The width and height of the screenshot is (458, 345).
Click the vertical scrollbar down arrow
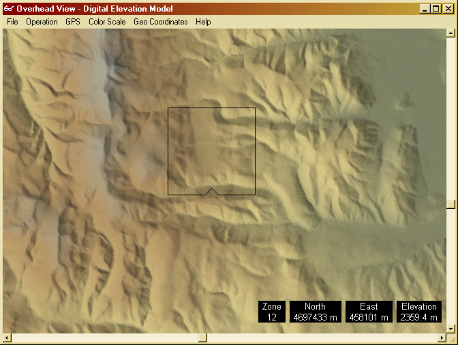(451, 327)
